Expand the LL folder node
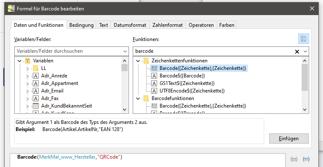The width and height of the screenshot is (323, 167). click(x=27, y=69)
